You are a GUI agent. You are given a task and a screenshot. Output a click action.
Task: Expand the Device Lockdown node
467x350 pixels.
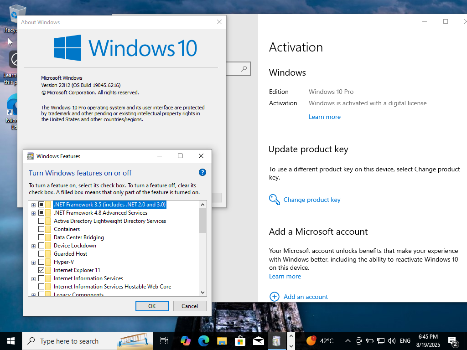pos(33,246)
